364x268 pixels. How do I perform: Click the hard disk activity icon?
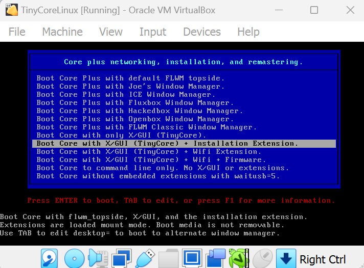(x=49, y=258)
